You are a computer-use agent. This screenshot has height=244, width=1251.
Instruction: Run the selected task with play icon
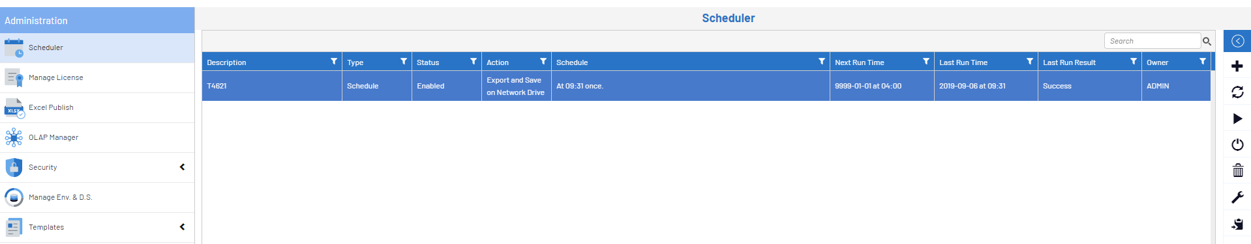(x=1237, y=118)
